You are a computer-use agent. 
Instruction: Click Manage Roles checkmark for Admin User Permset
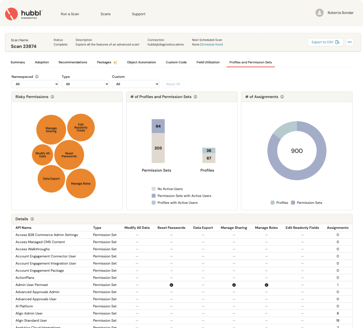point(267,285)
